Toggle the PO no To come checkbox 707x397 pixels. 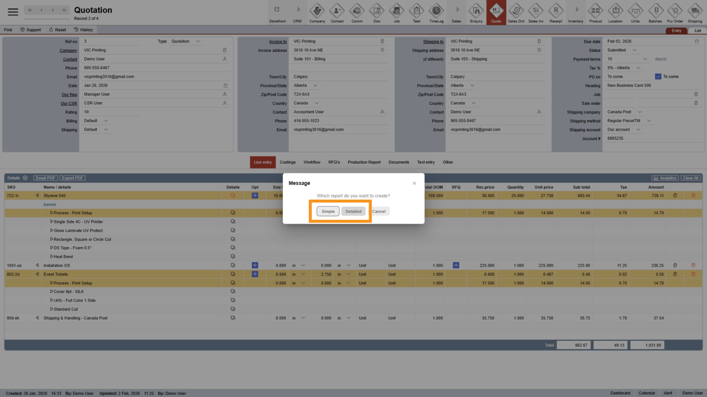(x=658, y=76)
